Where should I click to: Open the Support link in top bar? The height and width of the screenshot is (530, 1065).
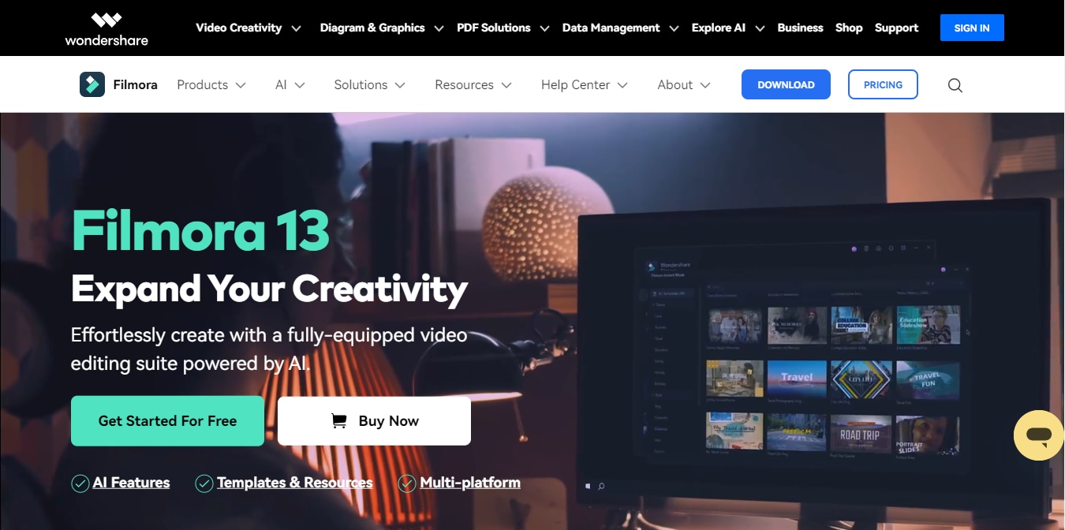point(896,28)
